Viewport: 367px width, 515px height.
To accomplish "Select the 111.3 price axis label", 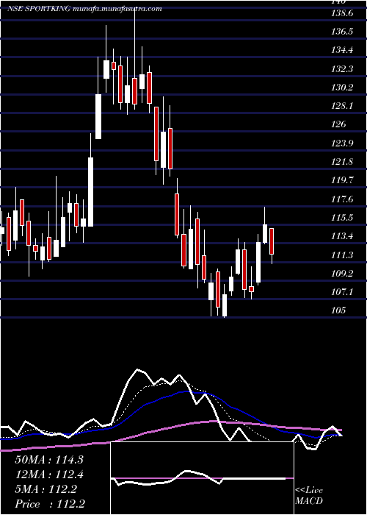I will coord(342,255).
